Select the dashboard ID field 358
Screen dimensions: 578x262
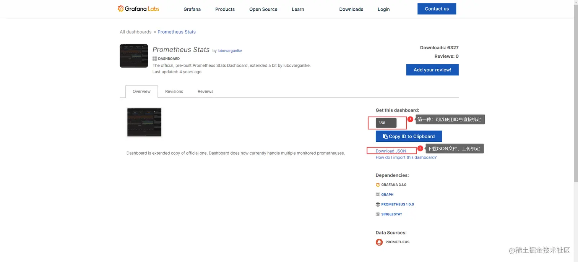pyautogui.click(x=386, y=123)
